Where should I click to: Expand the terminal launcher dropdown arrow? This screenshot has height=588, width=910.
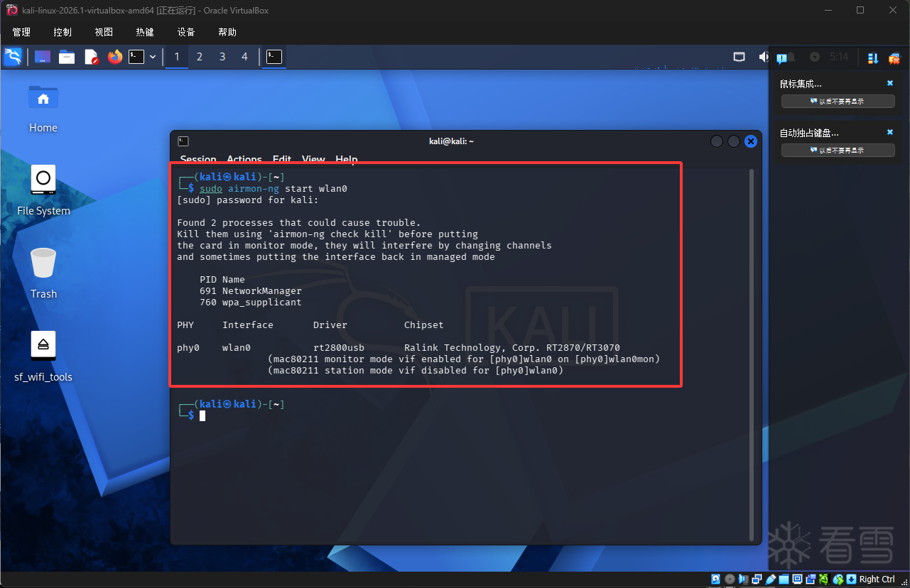coord(152,57)
